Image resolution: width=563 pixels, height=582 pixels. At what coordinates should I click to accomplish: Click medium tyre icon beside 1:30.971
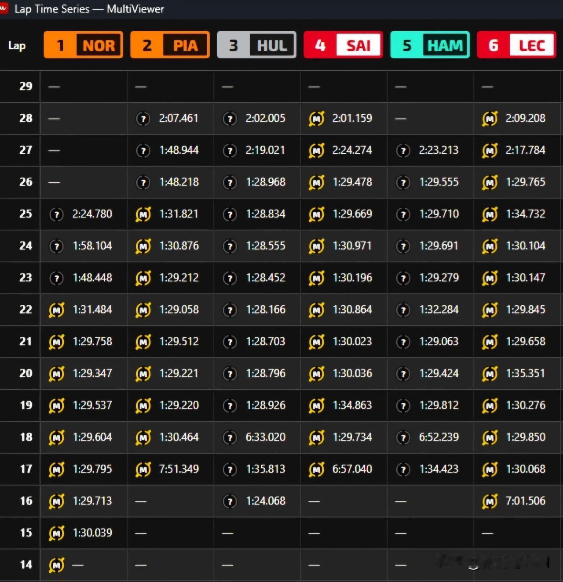click(316, 246)
